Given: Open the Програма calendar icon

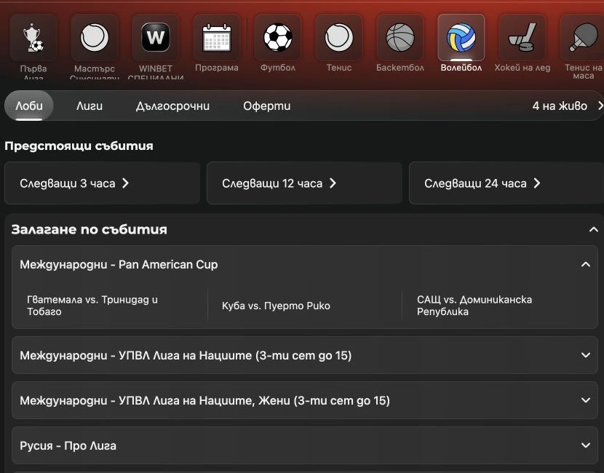Looking at the screenshot, I should [216, 38].
